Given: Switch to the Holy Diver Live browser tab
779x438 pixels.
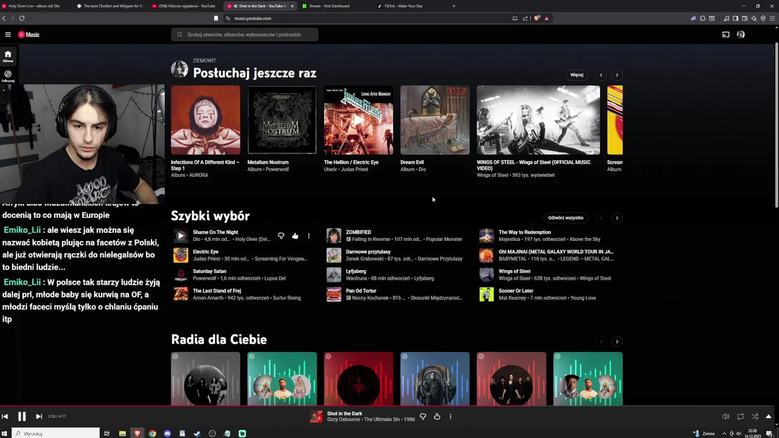Looking at the screenshot, I should tap(35, 6).
